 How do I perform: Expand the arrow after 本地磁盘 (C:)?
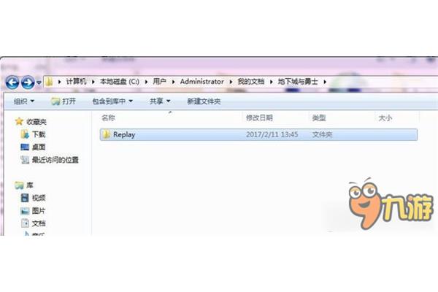click(146, 82)
